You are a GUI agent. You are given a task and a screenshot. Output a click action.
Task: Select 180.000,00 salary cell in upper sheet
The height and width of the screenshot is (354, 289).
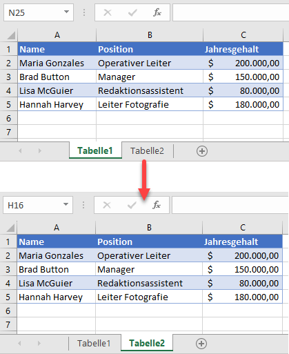pos(243,104)
